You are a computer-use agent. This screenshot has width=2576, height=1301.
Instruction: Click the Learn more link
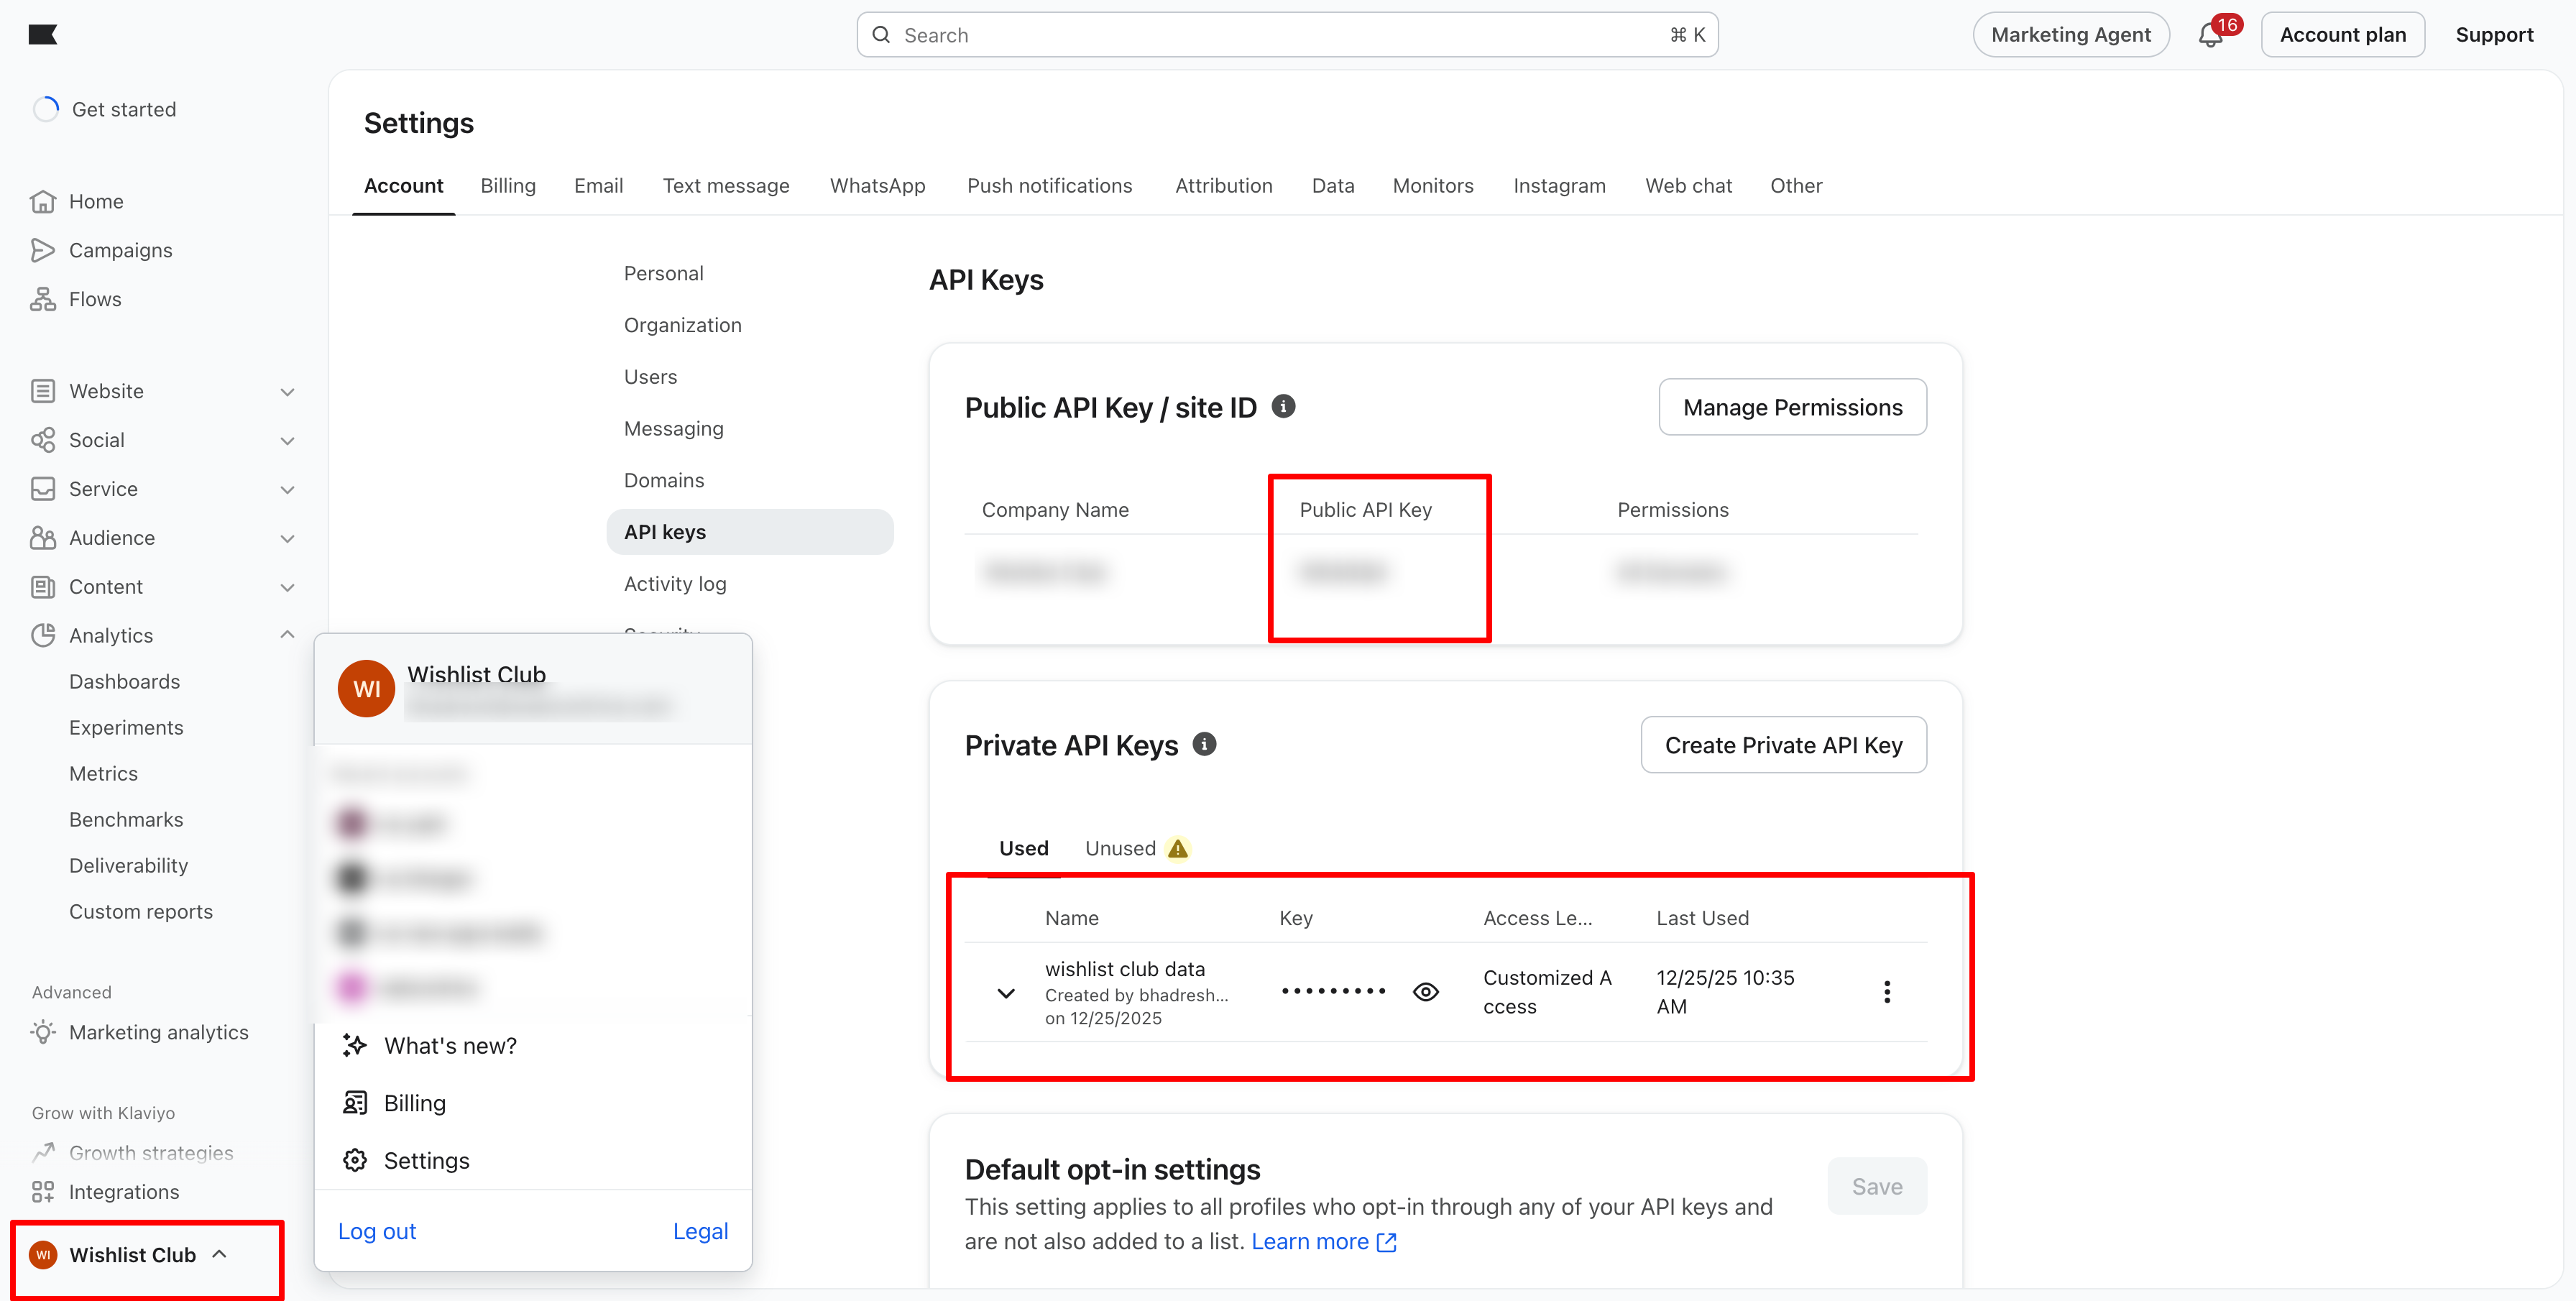[x=1310, y=1242]
